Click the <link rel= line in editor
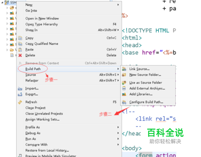Screen dimensions: 201x157 (156, 119)
